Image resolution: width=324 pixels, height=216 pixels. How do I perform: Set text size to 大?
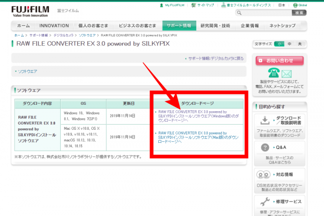[x=300, y=44]
